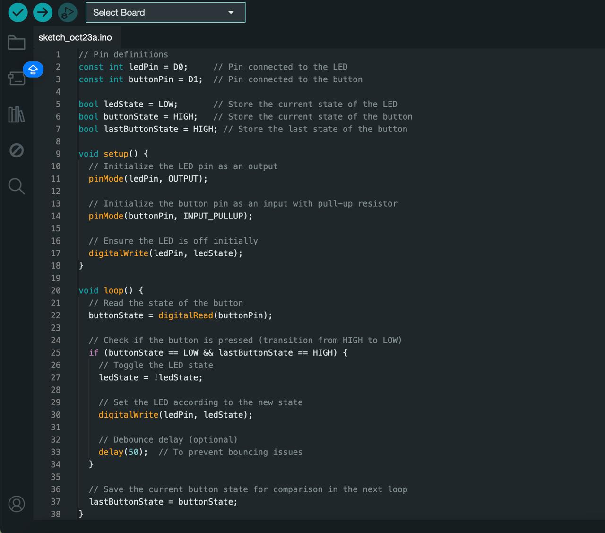Click line number 20 in the gutter
605x533 pixels.
pos(56,290)
